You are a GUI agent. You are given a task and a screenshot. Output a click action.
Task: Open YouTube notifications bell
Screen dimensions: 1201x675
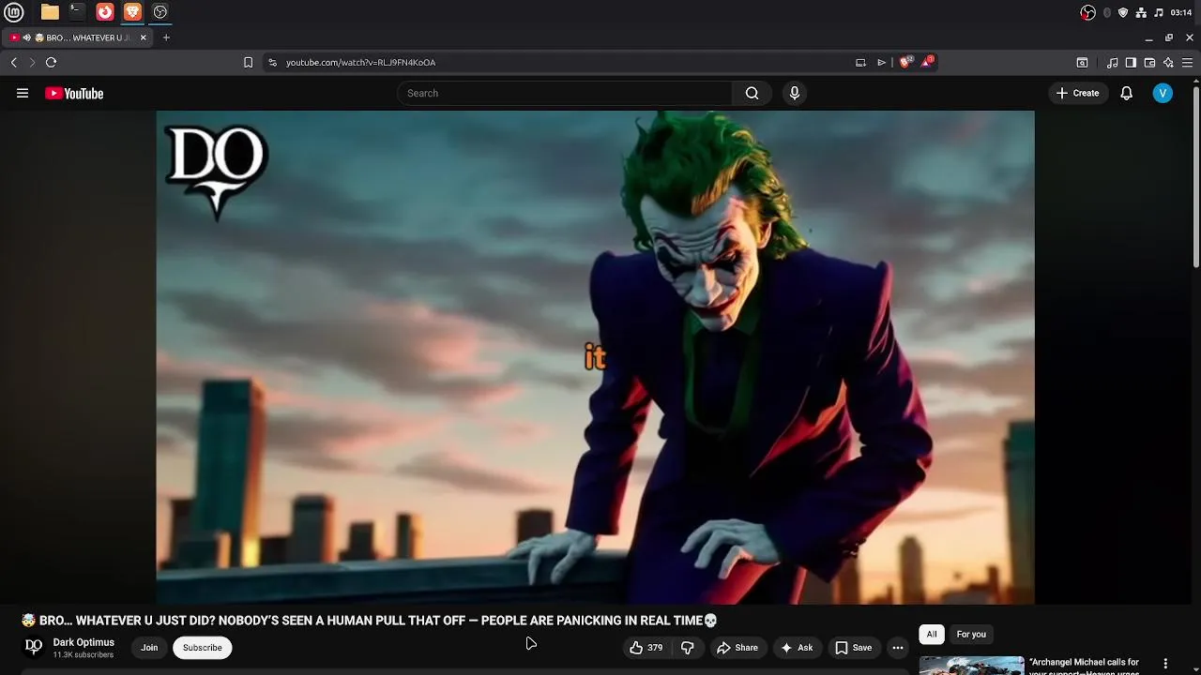[x=1126, y=93]
